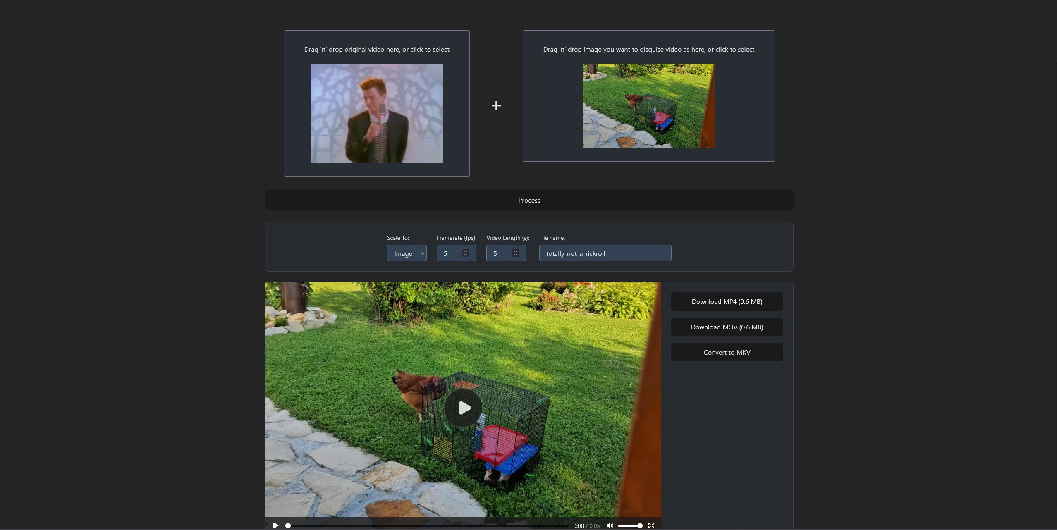Download the MP4 file

tap(727, 301)
